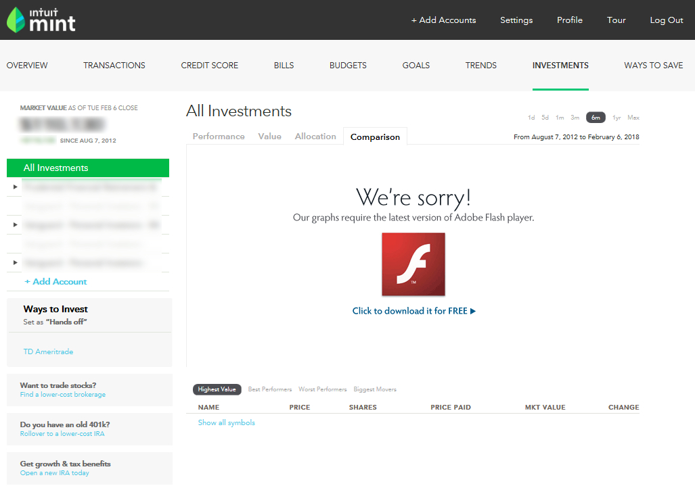Log Out of Mint

pyautogui.click(x=666, y=20)
